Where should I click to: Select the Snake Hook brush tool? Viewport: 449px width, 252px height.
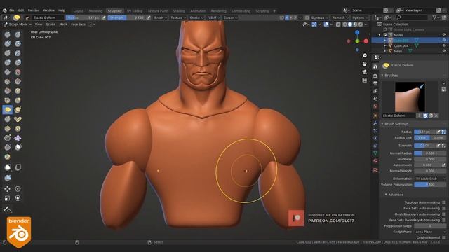pyautogui.click(x=18, y=110)
